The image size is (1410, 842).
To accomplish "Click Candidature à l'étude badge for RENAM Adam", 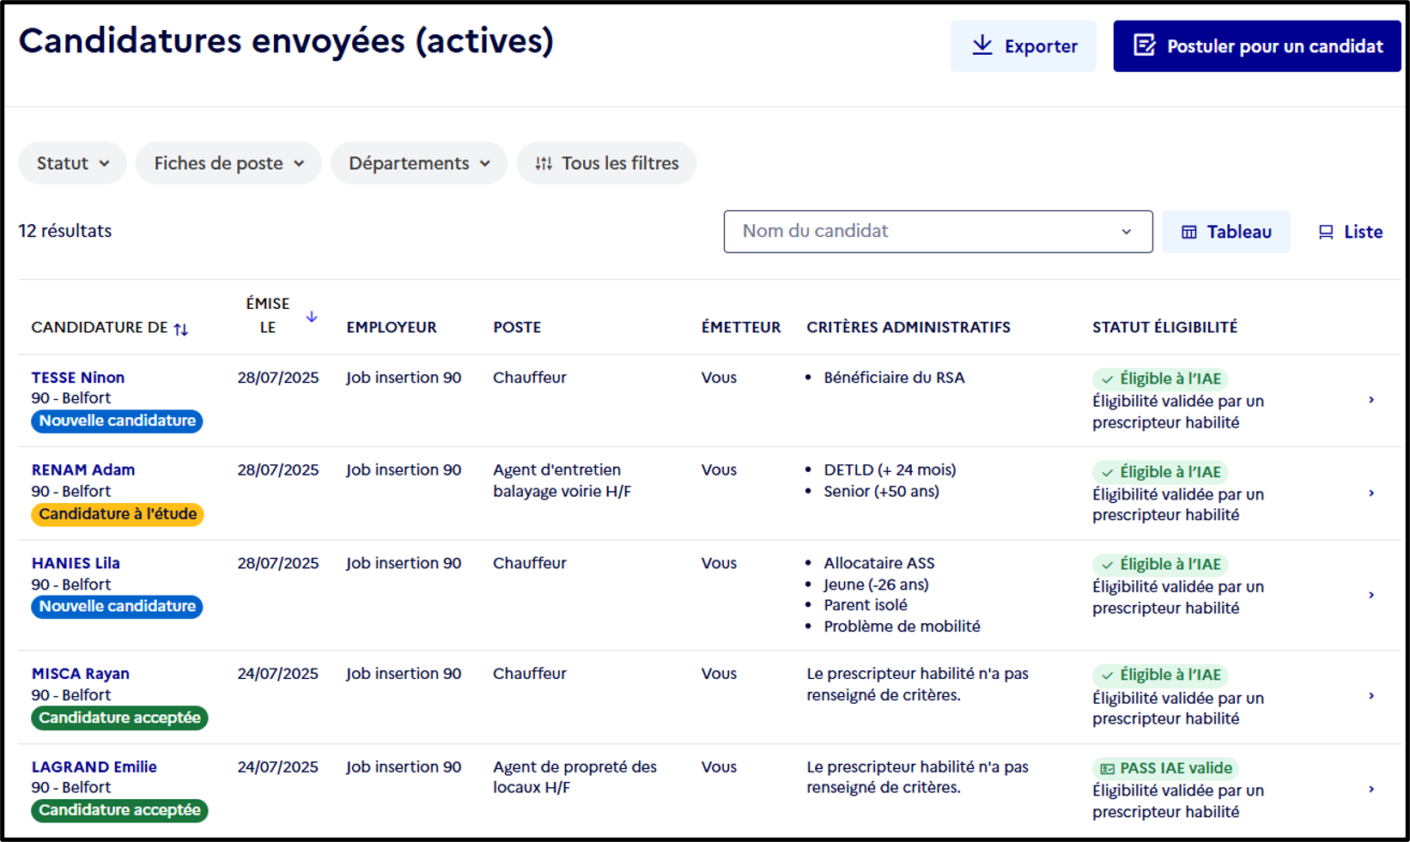I will [118, 514].
